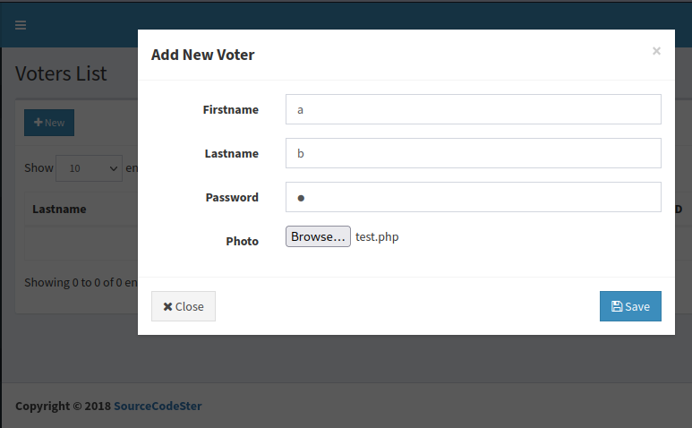Click the Browse… file button
692x428 pixels.
(x=318, y=236)
